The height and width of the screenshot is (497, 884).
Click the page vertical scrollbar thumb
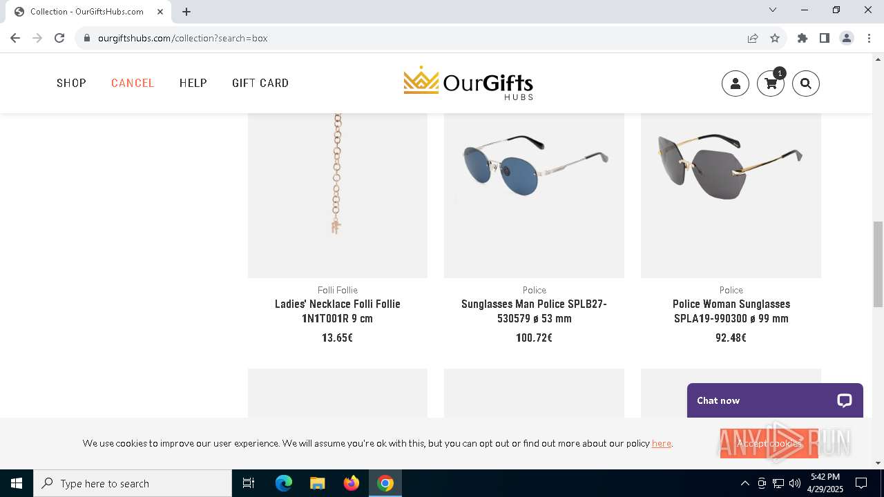pos(878,264)
